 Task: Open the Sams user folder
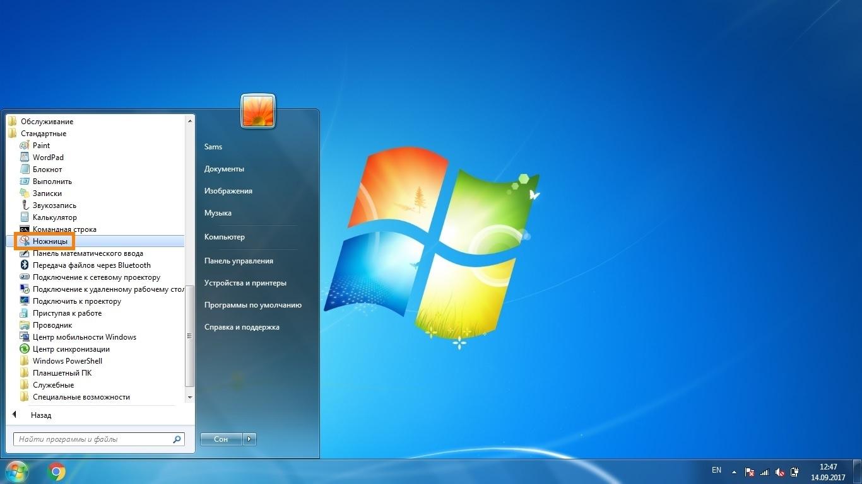click(x=213, y=147)
